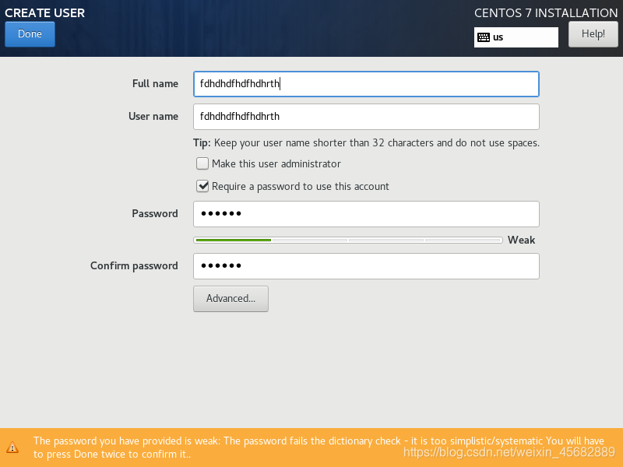Click the User name label

tap(153, 116)
